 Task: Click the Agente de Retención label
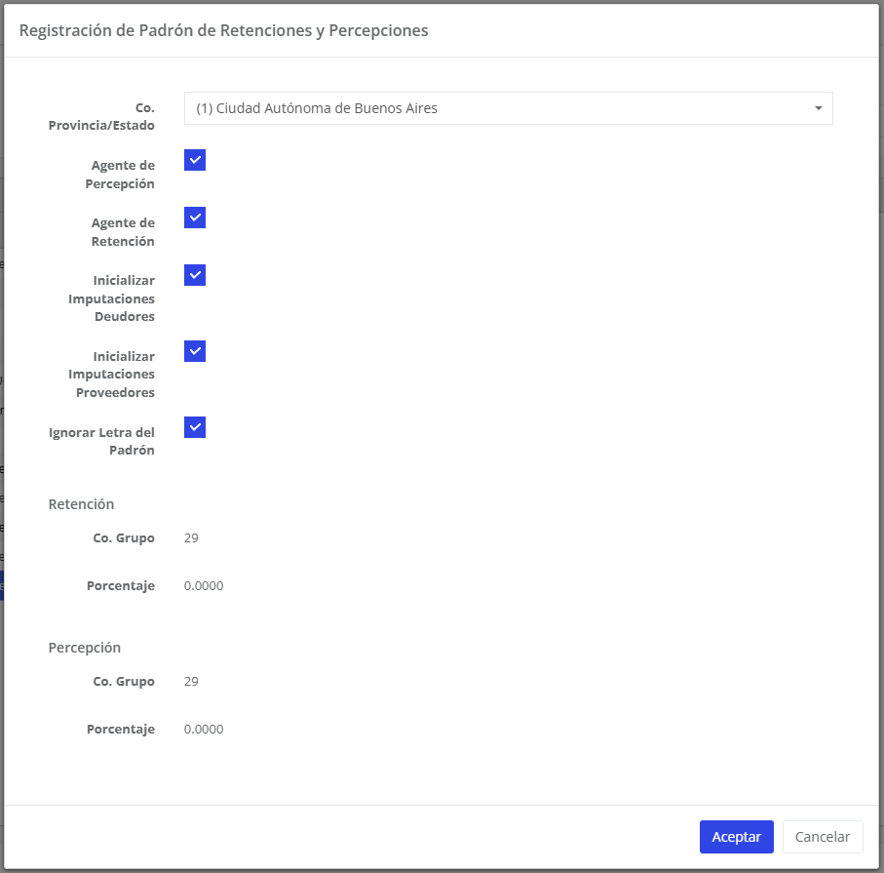123,232
